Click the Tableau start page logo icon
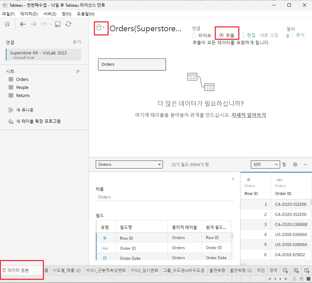This screenshot has height=283, width=312. tap(7, 24)
